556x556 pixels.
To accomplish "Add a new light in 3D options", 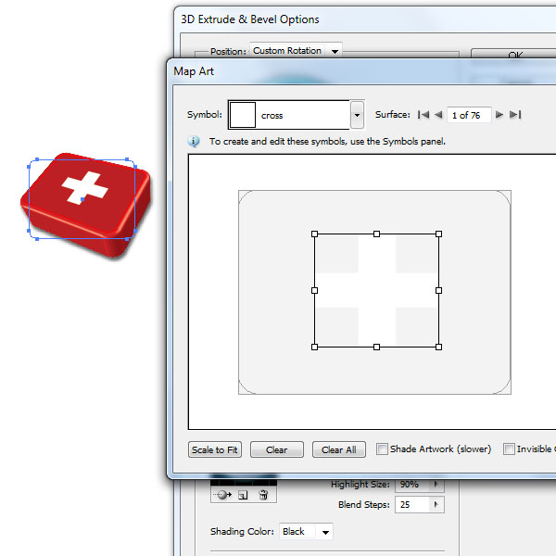I will click(243, 495).
